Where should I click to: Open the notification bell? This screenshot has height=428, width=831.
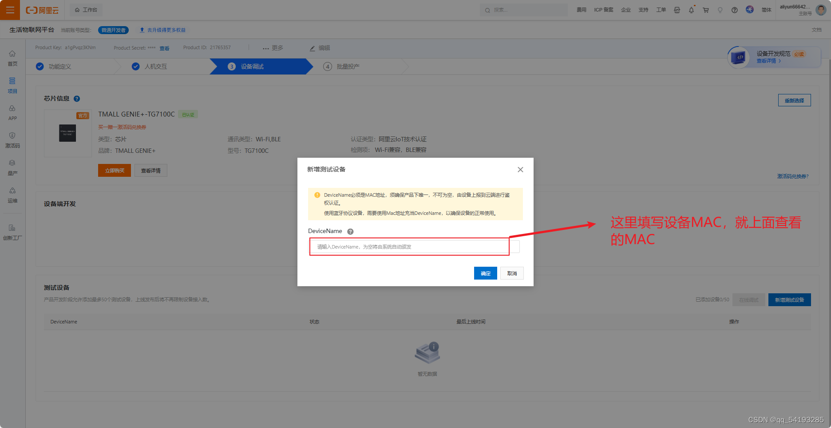click(x=691, y=10)
